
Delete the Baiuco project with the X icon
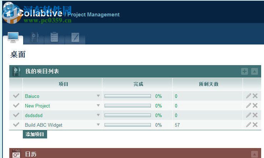255,96
